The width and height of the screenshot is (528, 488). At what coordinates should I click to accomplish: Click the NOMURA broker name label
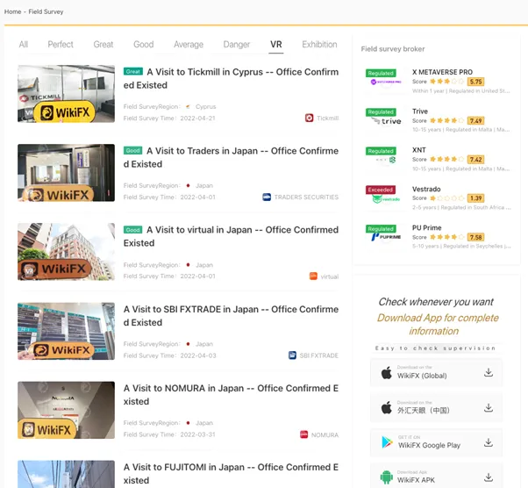pos(325,434)
